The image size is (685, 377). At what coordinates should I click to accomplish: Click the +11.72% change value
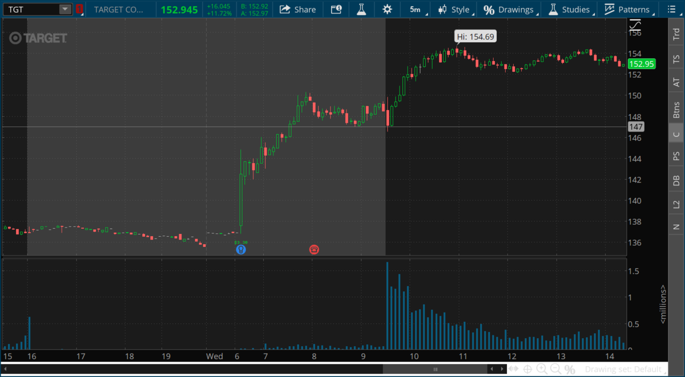coord(219,13)
